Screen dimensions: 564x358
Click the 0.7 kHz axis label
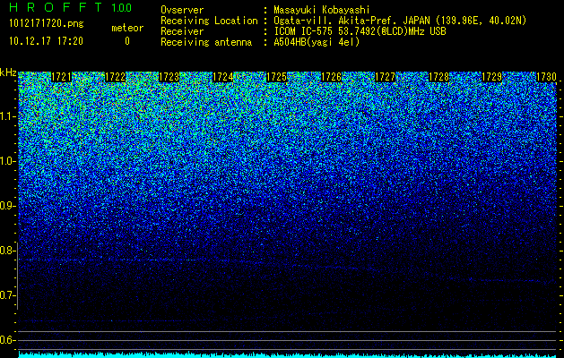coord(7,295)
